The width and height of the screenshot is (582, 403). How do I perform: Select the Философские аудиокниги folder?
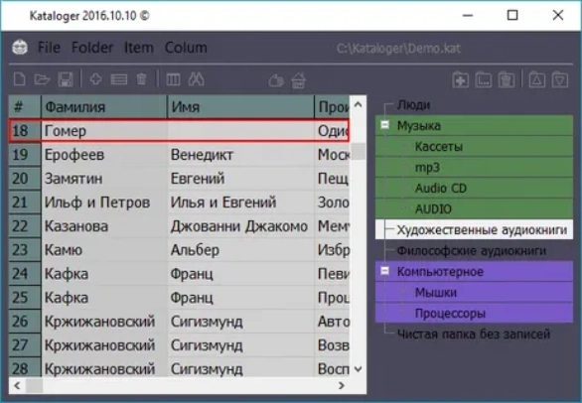472,251
